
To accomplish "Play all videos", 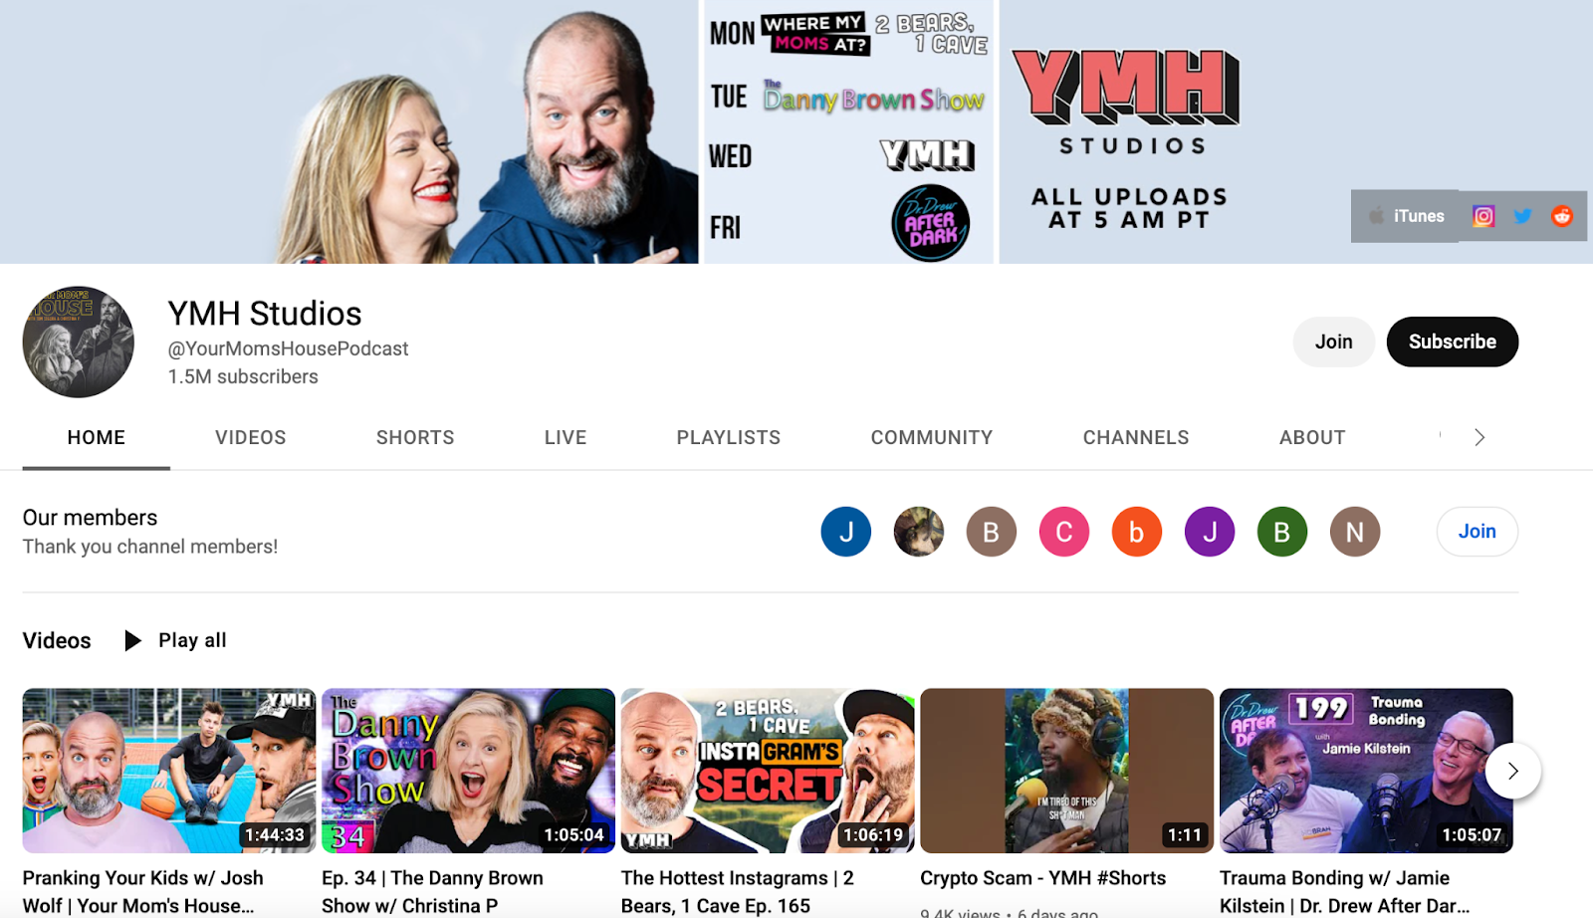I will [x=176, y=640].
